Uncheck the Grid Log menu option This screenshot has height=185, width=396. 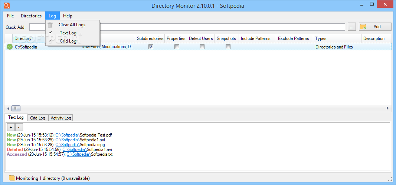tap(72, 41)
